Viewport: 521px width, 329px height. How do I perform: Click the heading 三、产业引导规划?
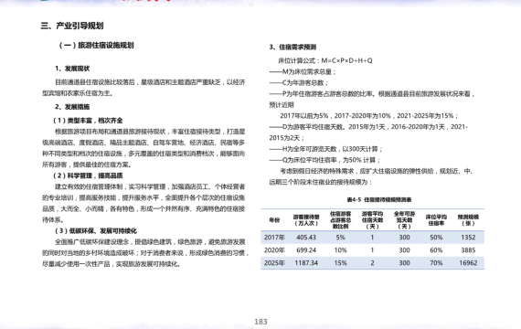pos(72,26)
